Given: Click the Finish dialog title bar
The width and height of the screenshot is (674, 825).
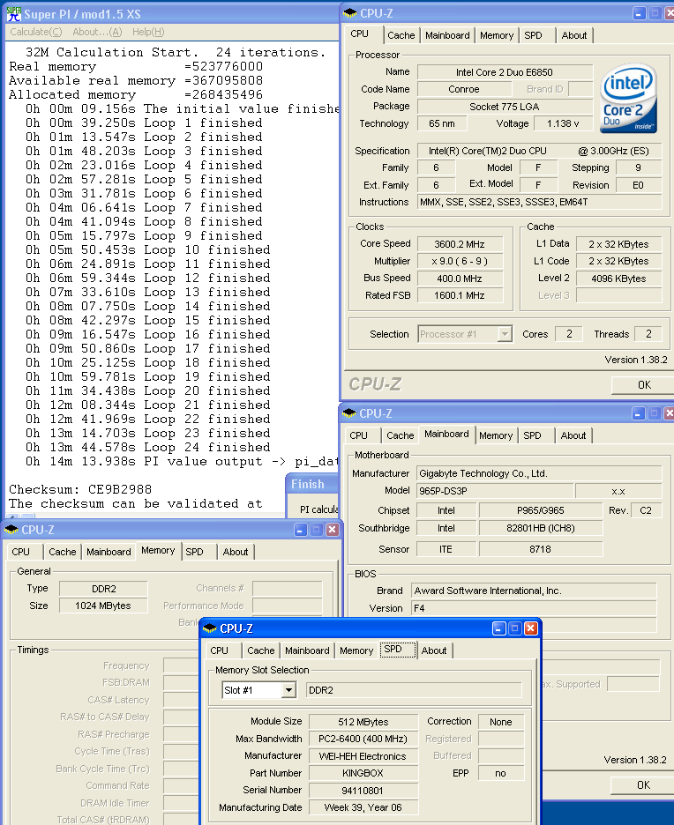Looking at the screenshot, I should click(313, 484).
